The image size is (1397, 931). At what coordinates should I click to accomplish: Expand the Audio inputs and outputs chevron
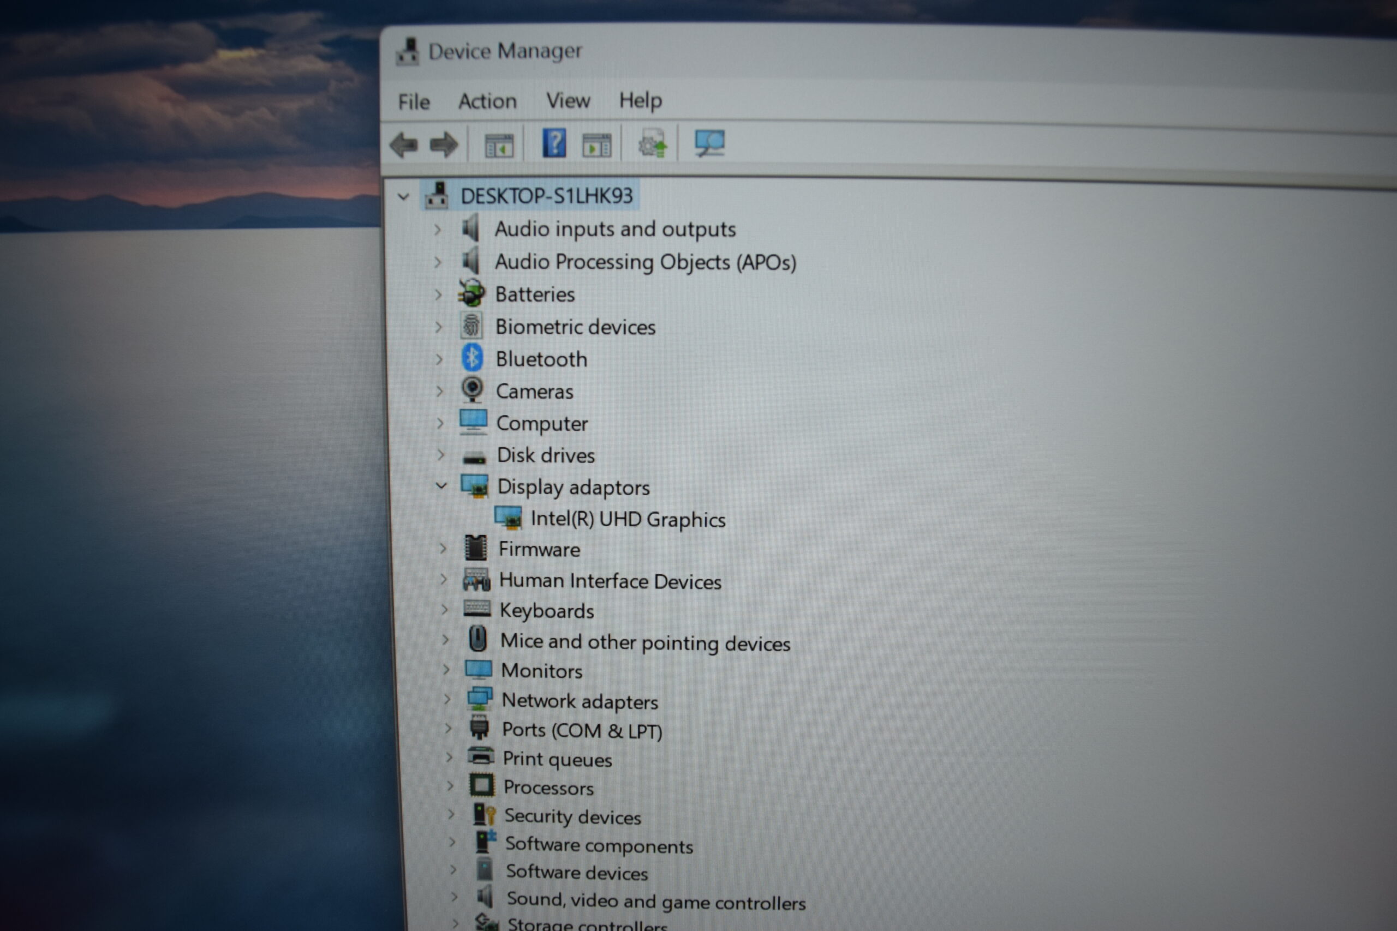tap(438, 229)
